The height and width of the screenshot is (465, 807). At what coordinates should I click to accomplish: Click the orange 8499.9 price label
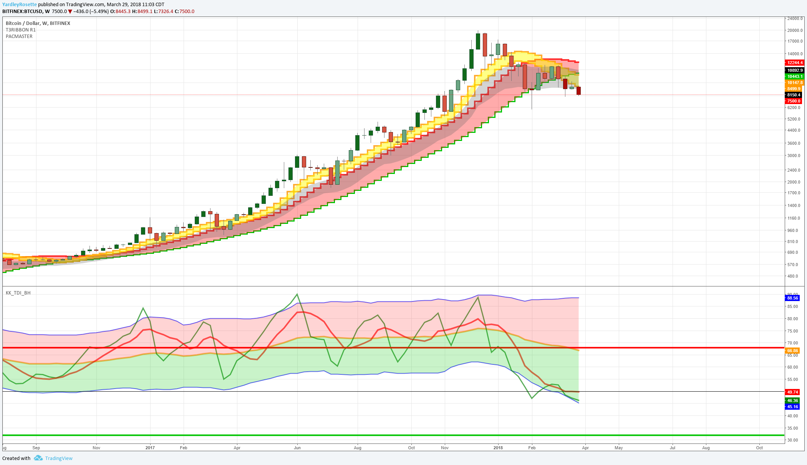(794, 89)
